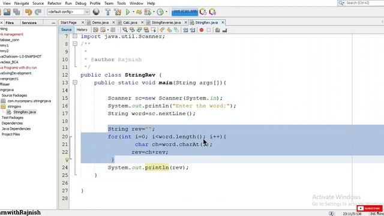The height and width of the screenshot is (216, 384).
Task: Close the Calc.java tab
Action: 142,23
